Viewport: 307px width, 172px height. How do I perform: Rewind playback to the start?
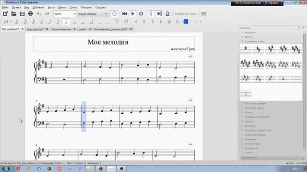point(124,14)
